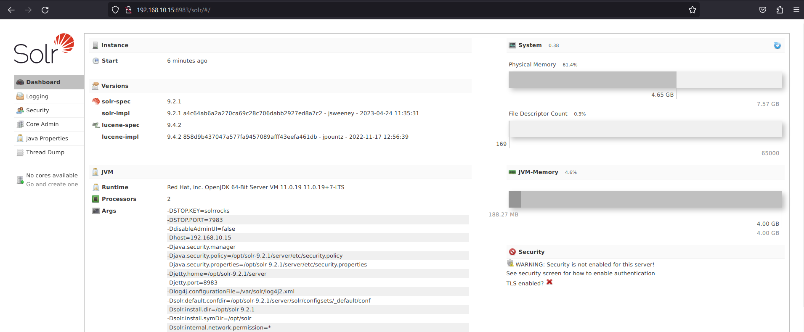Click the Runtime jar icon
The height and width of the screenshot is (332, 804).
click(96, 187)
